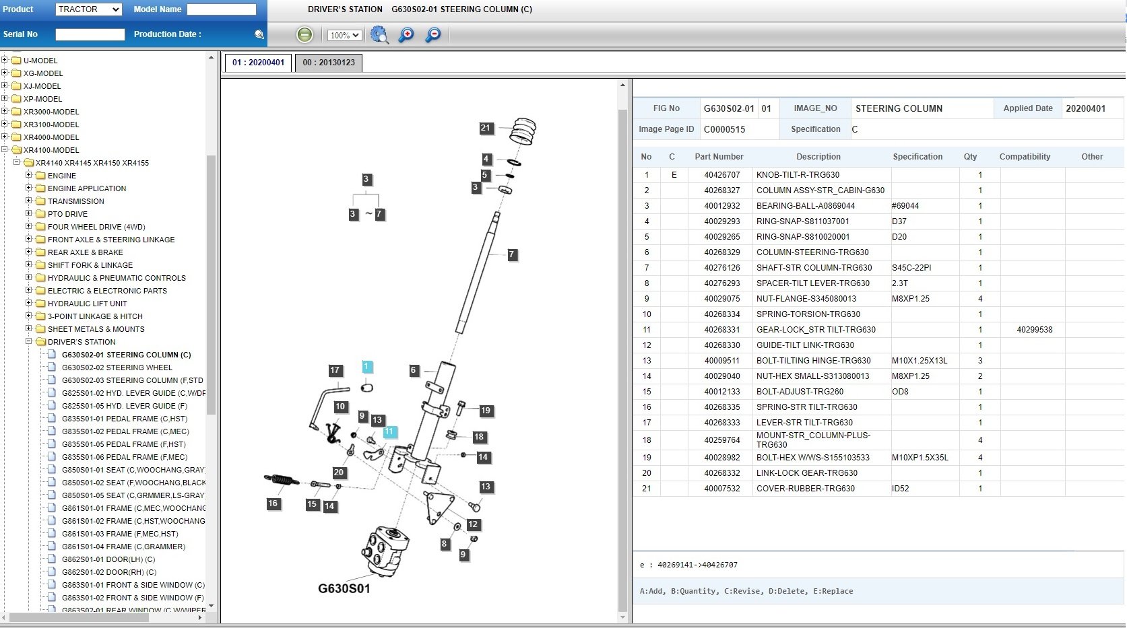The image size is (1127, 628).
Task: Collapse the XR4140 XR4145 XR4150 XR4155 node
Action: (17, 162)
